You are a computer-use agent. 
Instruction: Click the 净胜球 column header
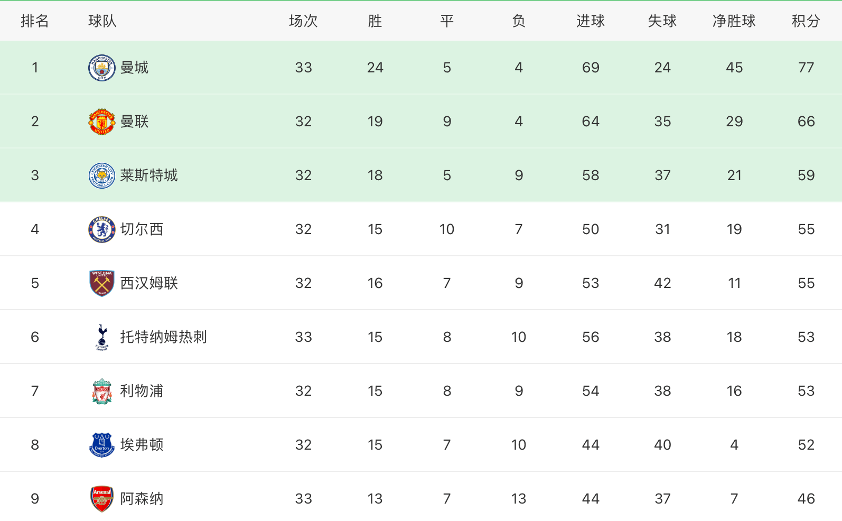coord(734,21)
